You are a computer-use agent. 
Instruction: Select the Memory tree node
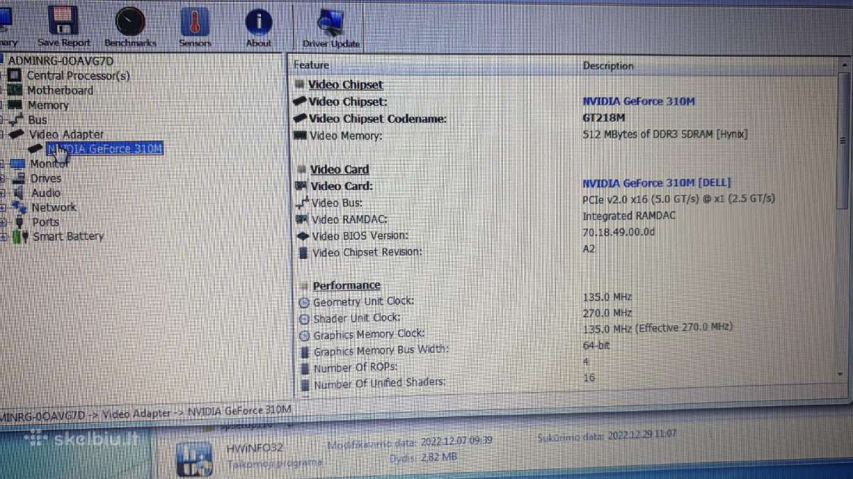[x=48, y=105]
